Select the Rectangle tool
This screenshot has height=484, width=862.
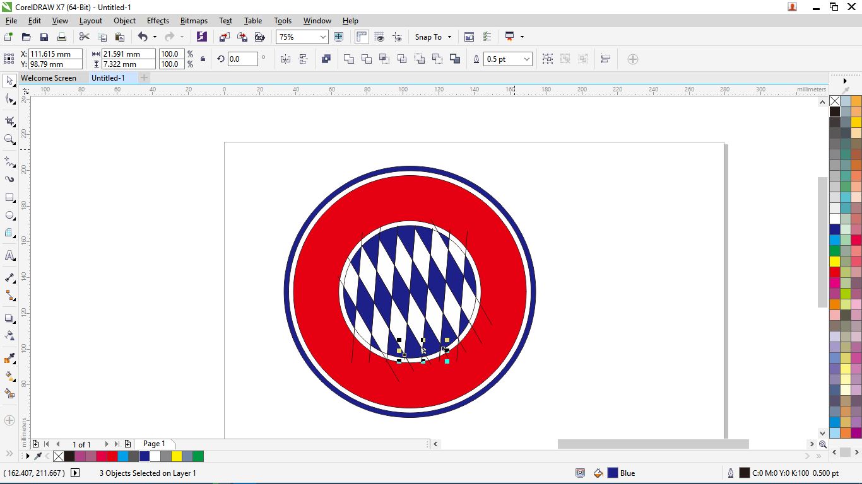[9, 198]
